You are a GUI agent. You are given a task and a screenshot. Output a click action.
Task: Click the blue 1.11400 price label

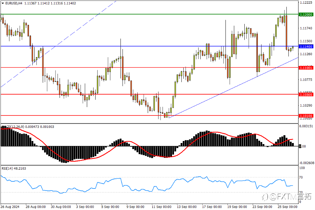click(x=306, y=47)
